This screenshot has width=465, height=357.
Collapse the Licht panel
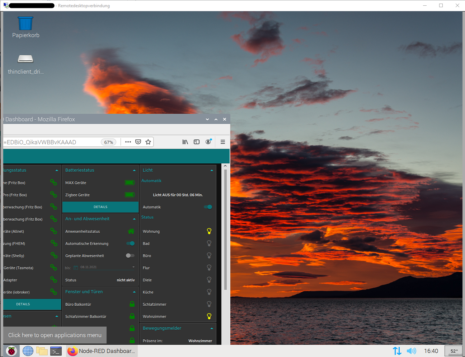tap(212, 170)
